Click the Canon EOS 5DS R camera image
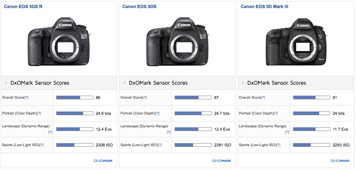This screenshot has width=356, height=170. tap(59, 40)
